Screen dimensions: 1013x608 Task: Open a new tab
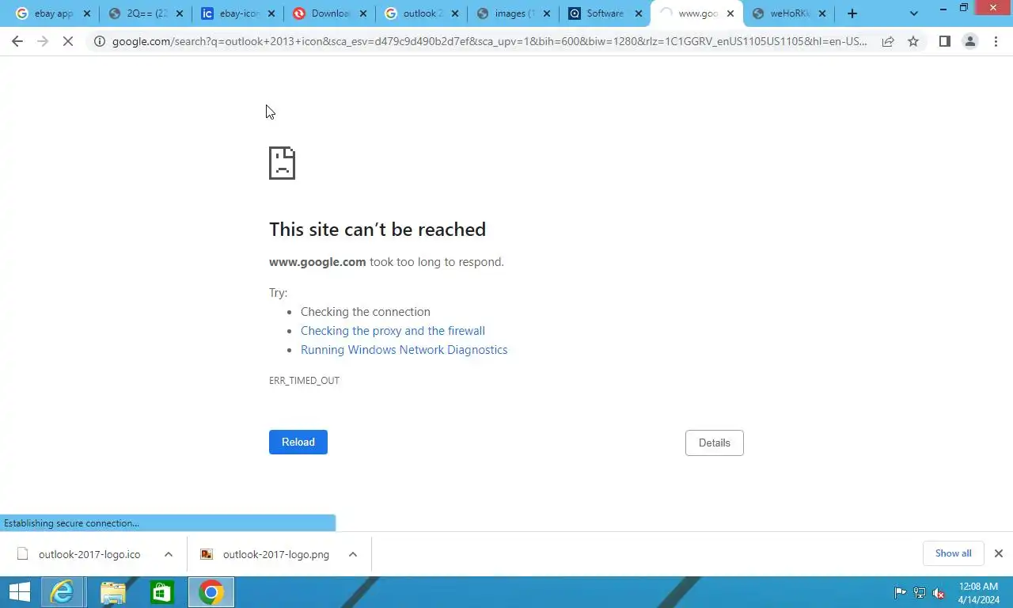click(852, 13)
